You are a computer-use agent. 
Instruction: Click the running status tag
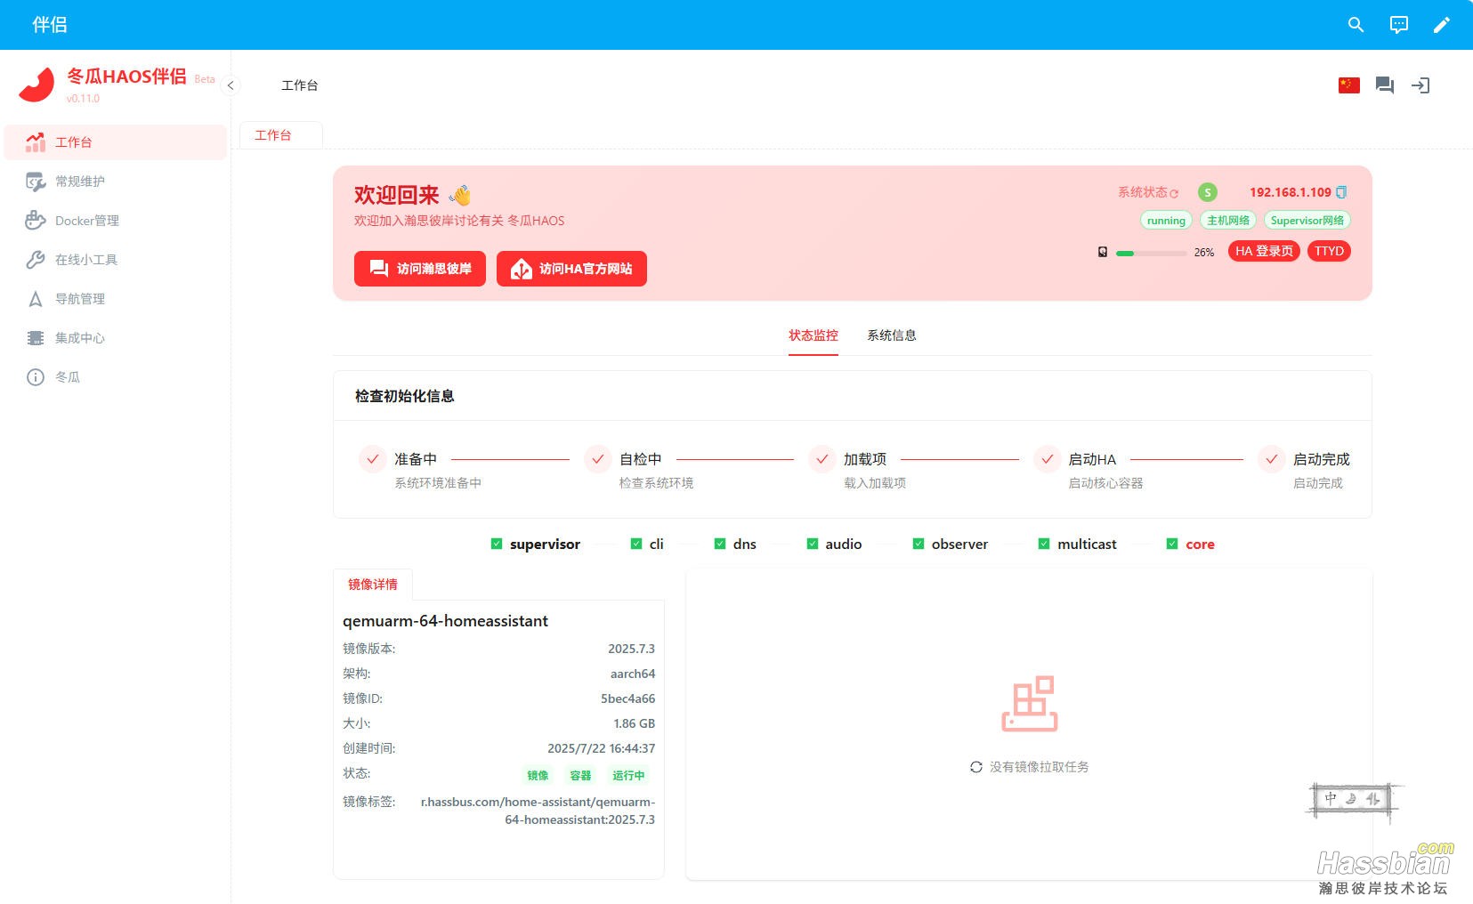(x=1166, y=221)
